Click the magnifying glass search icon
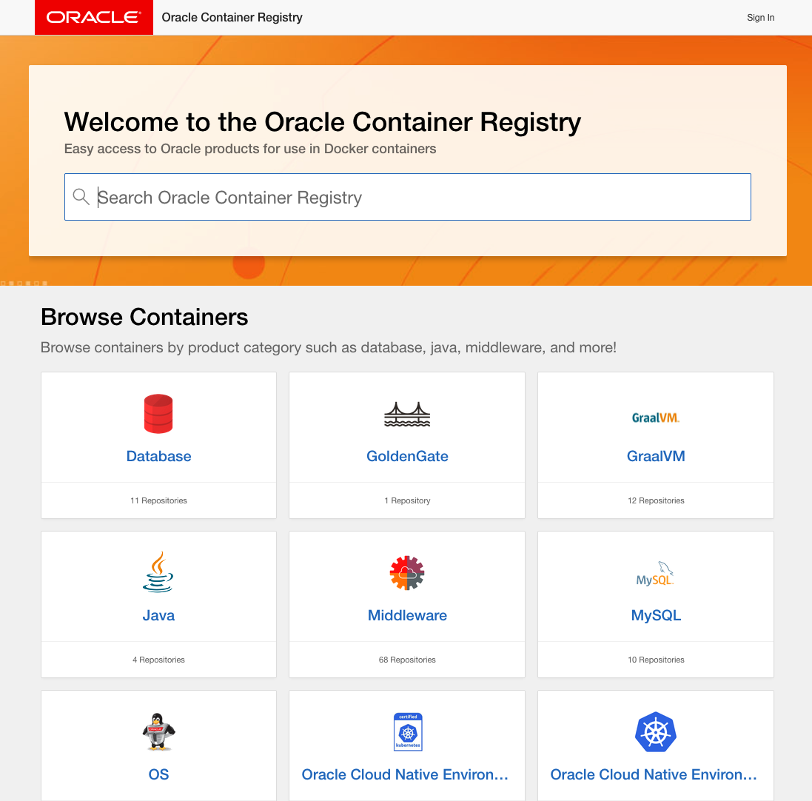 [x=81, y=197]
